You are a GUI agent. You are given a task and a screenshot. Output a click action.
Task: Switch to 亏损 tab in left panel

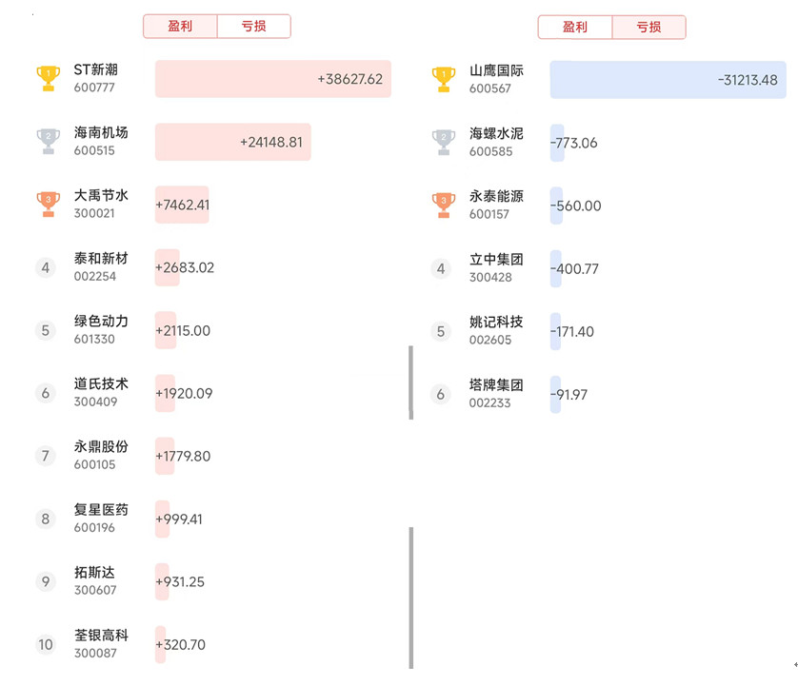[254, 27]
